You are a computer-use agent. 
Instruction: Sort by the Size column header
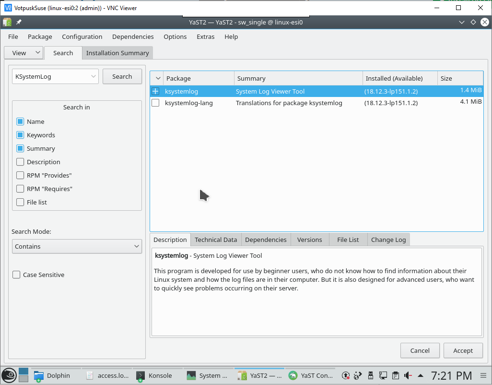[x=460, y=79]
